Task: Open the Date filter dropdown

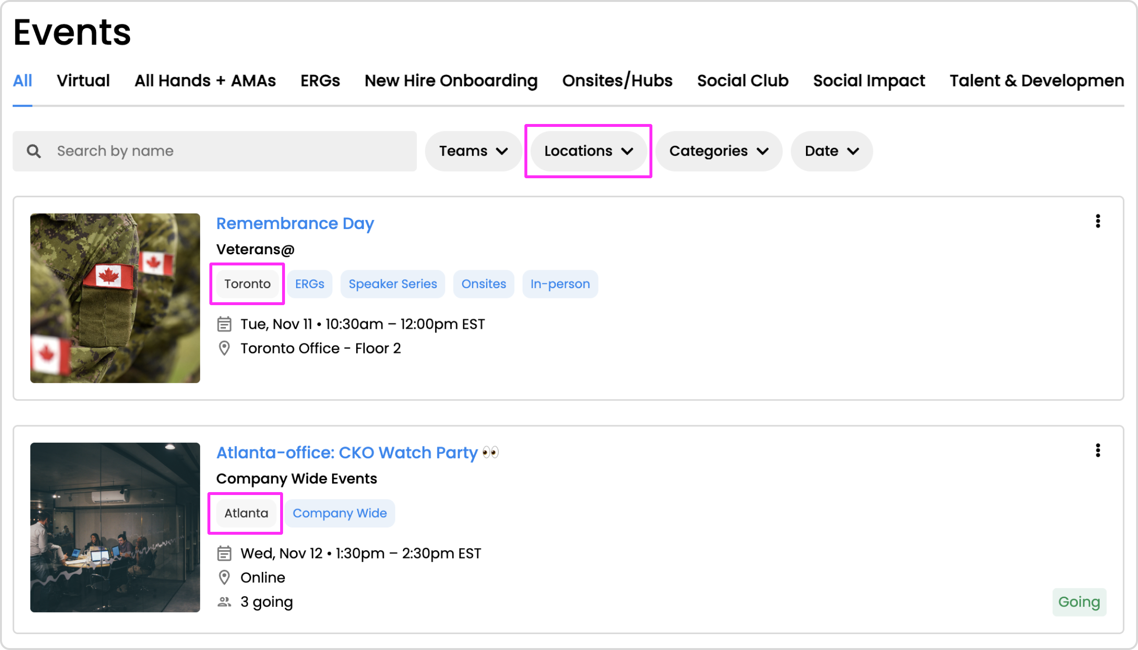Action: (x=832, y=151)
